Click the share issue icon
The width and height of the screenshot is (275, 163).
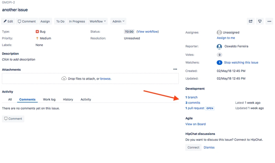pyautogui.click(x=251, y=21)
